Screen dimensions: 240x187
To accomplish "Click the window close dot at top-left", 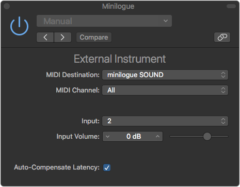I will click(x=7, y=6).
